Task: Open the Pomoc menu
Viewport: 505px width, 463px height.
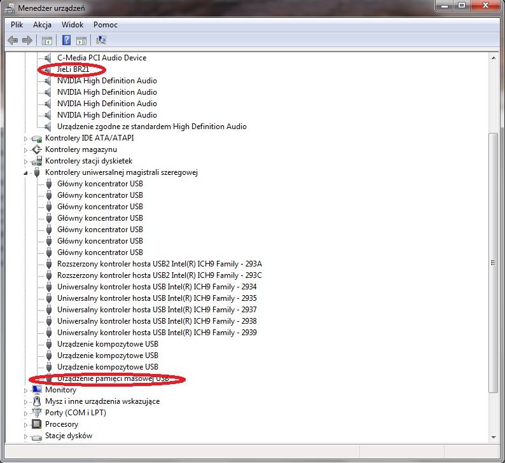Action: [106, 25]
